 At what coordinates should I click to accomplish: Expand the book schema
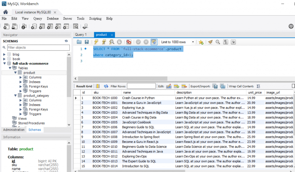click(x=4, y=59)
